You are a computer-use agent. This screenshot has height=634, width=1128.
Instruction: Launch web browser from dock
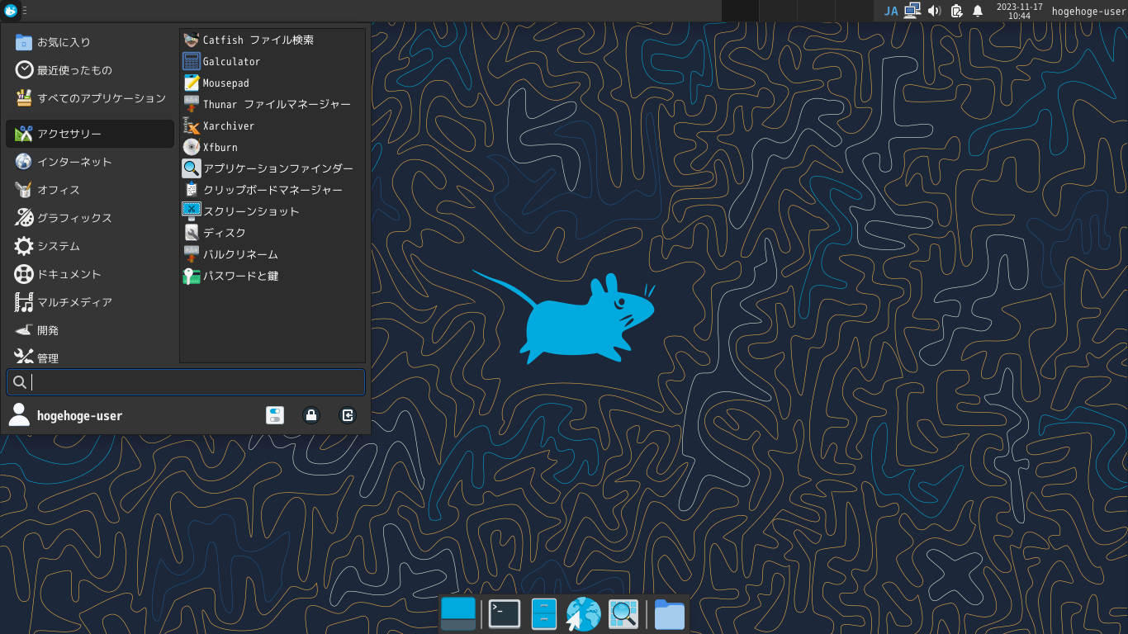point(583,614)
